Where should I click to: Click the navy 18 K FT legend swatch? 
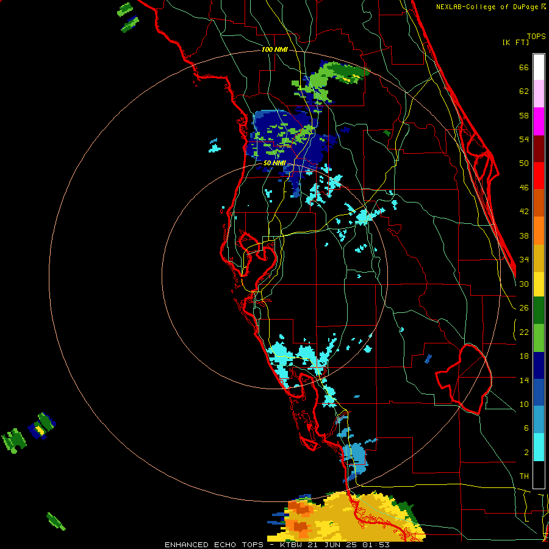click(x=539, y=365)
